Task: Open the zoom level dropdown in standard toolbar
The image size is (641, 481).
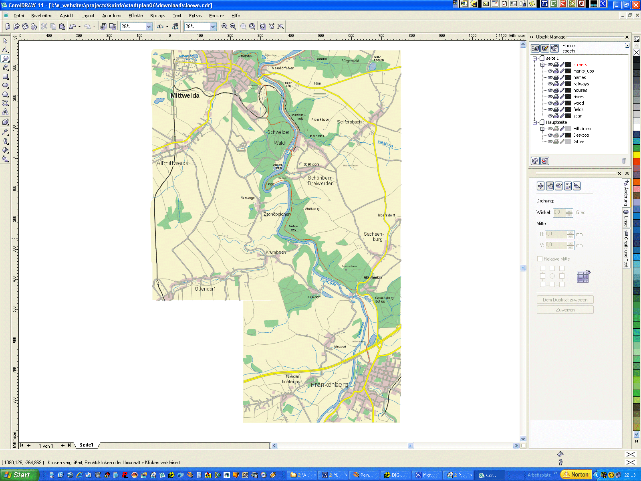Action: [x=149, y=26]
